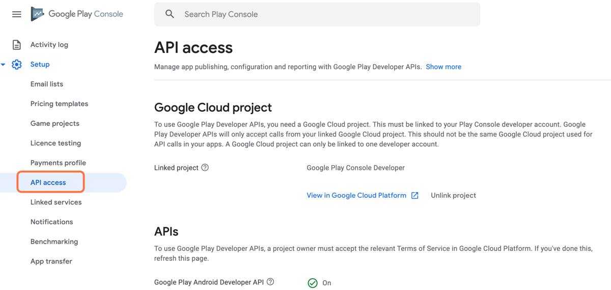
Task: Select Setup in the sidebar
Action: (40, 65)
